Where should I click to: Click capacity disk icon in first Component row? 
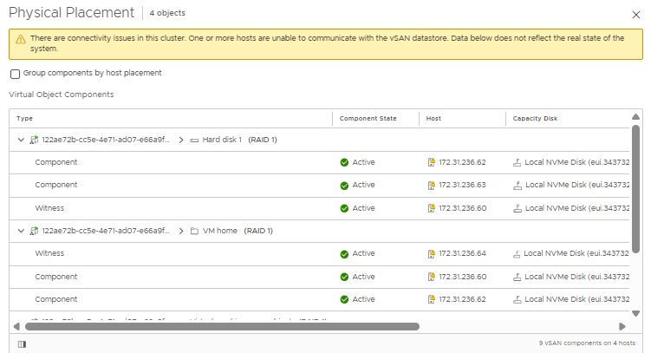(x=517, y=162)
